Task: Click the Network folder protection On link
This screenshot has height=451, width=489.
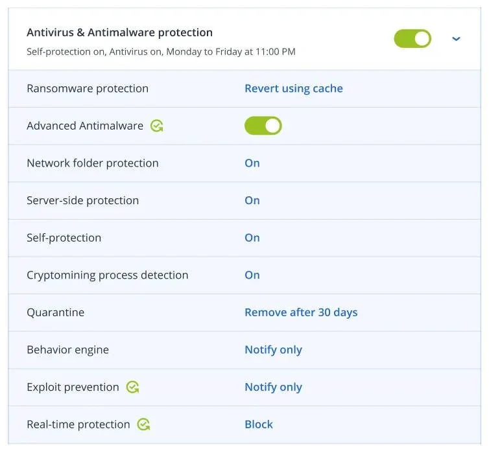Action: (x=252, y=163)
